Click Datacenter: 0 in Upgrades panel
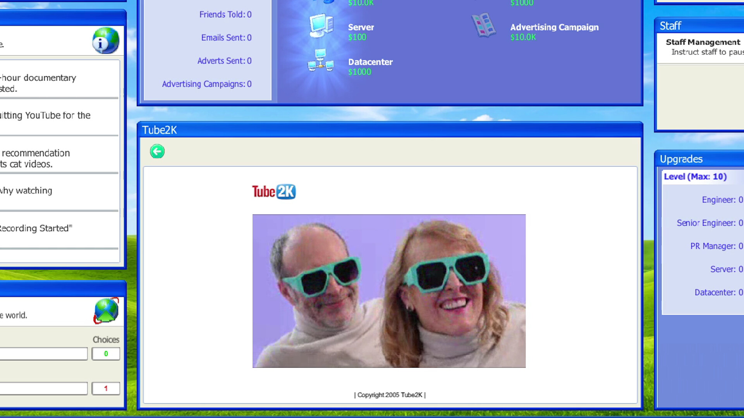Image resolution: width=744 pixels, height=418 pixels. tap(719, 293)
